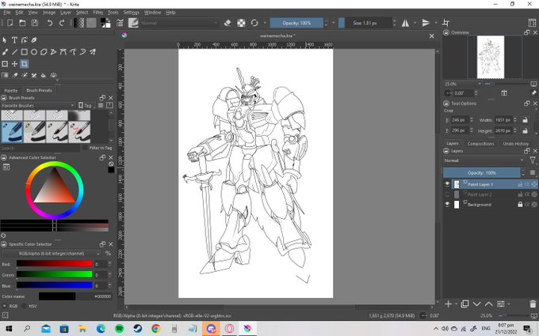Save the document with the floppy icon
The width and height of the screenshot is (539, 336).
pyautogui.click(x=32, y=23)
